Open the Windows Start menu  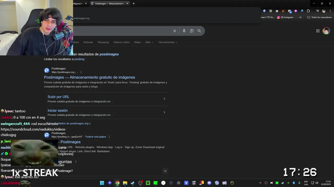pos(102,183)
